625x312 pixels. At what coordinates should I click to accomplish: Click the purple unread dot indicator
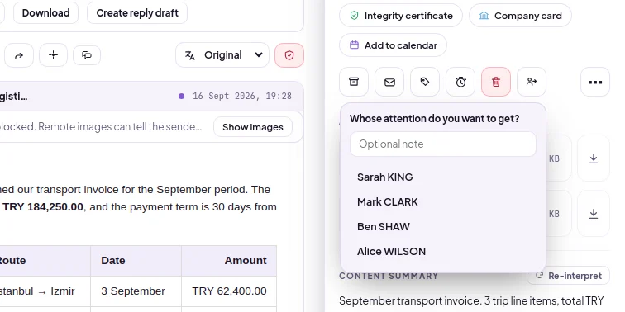pyautogui.click(x=181, y=96)
